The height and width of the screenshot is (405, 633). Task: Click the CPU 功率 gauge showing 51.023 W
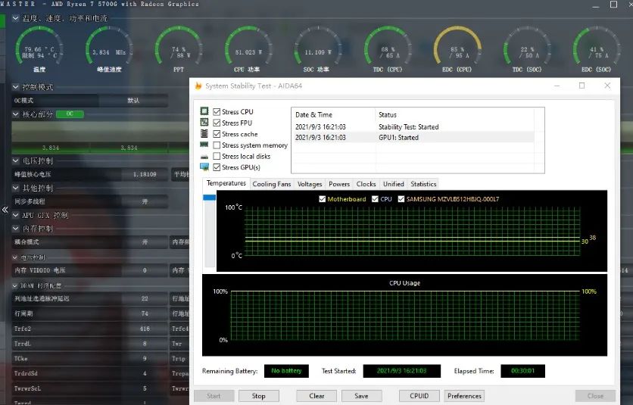click(x=248, y=49)
